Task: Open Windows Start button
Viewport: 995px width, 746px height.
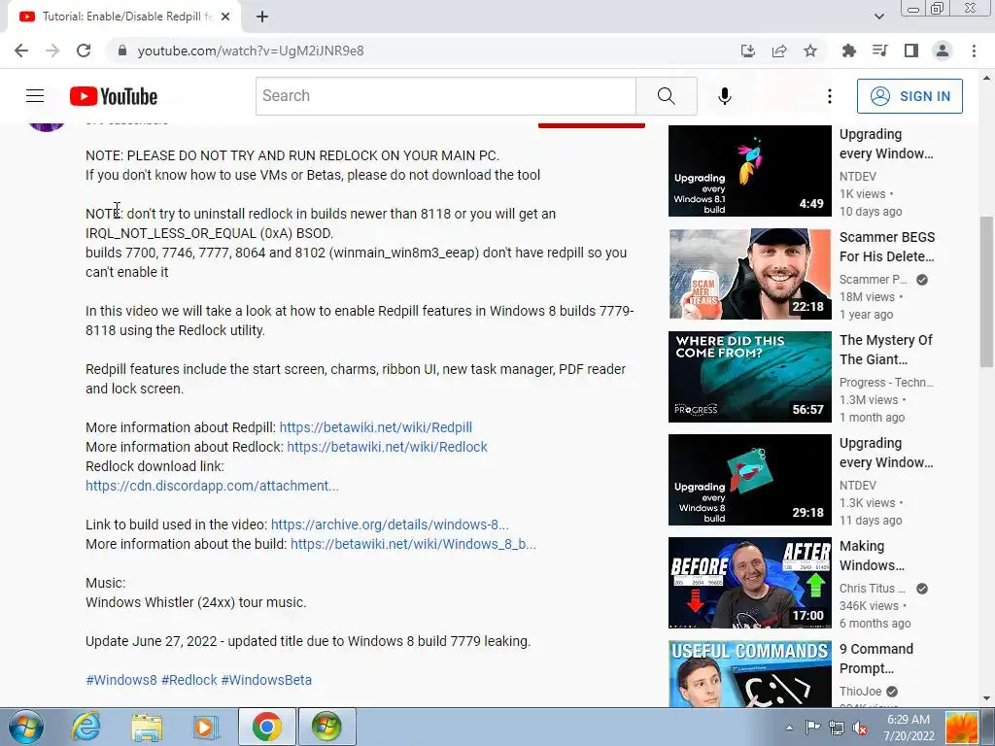Action: click(25, 727)
